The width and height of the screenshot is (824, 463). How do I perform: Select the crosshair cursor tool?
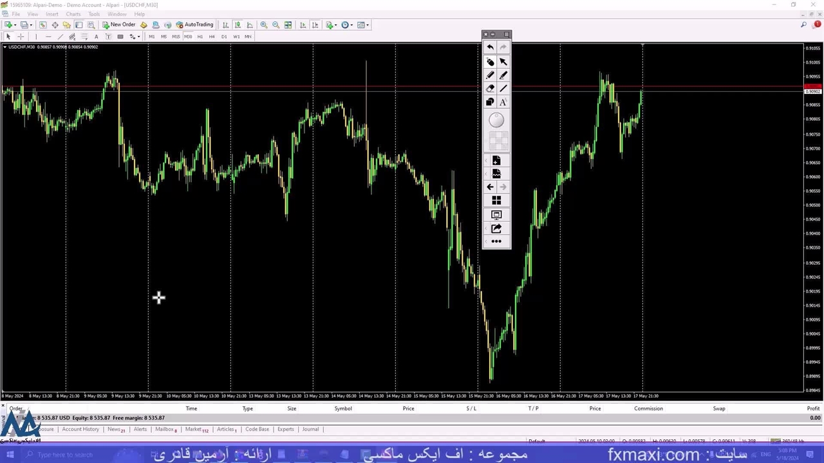coord(21,37)
